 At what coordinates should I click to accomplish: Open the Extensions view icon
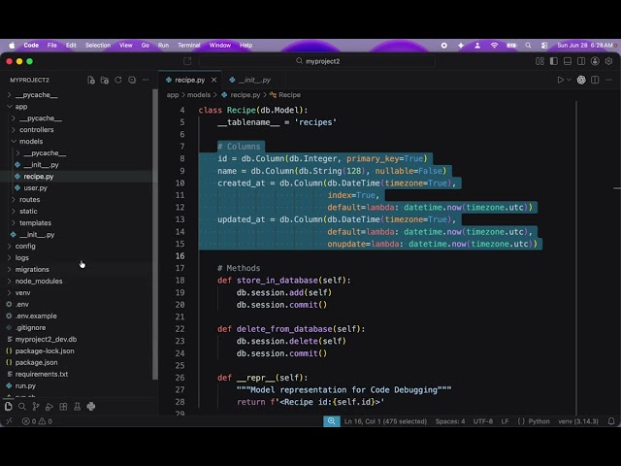click(x=63, y=406)
